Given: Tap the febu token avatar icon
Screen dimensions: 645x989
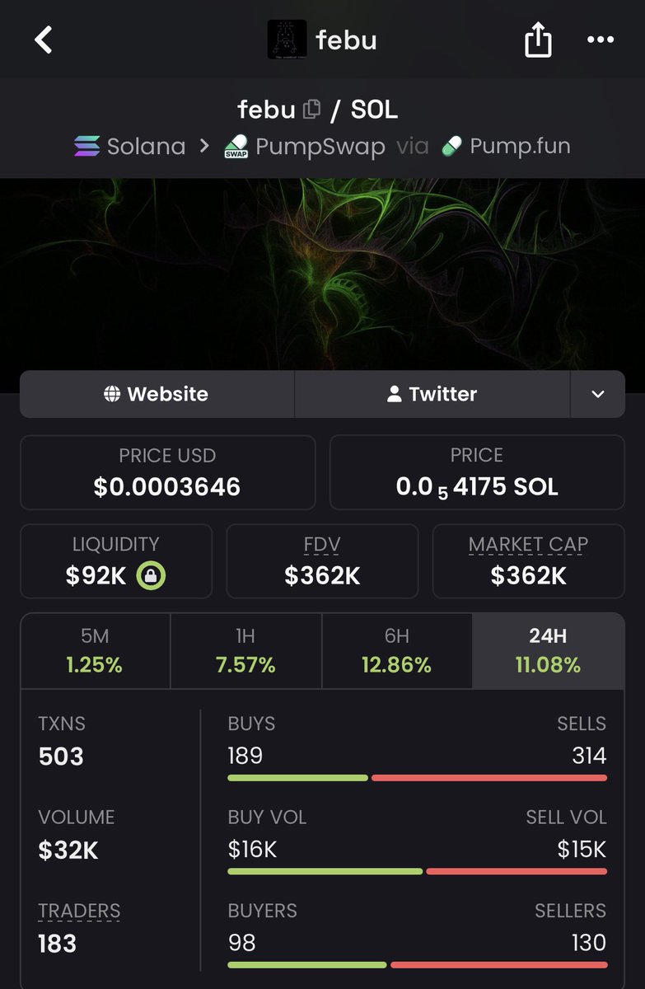Looking at the screenshot, I should [287, 40].
